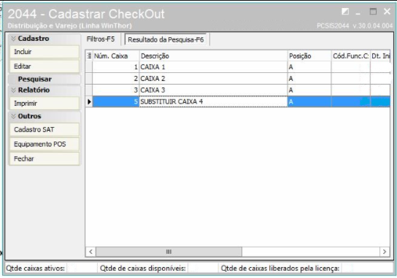The width and height of the screenshot is (397, 278).
Task: Maximize the Cadastrar CheckOut window
Action: coord(373,12)
